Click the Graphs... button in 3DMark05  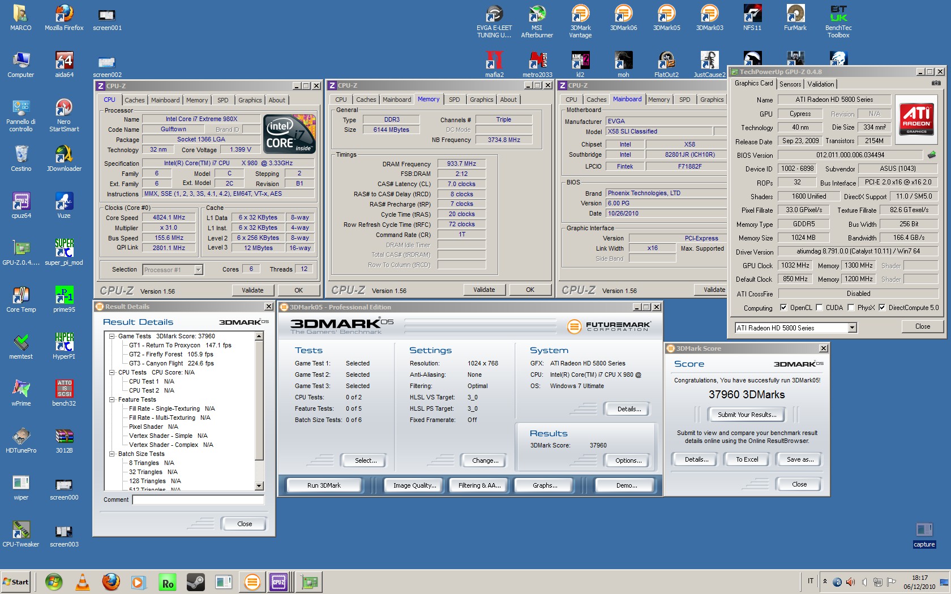click(x=545, y=485)
